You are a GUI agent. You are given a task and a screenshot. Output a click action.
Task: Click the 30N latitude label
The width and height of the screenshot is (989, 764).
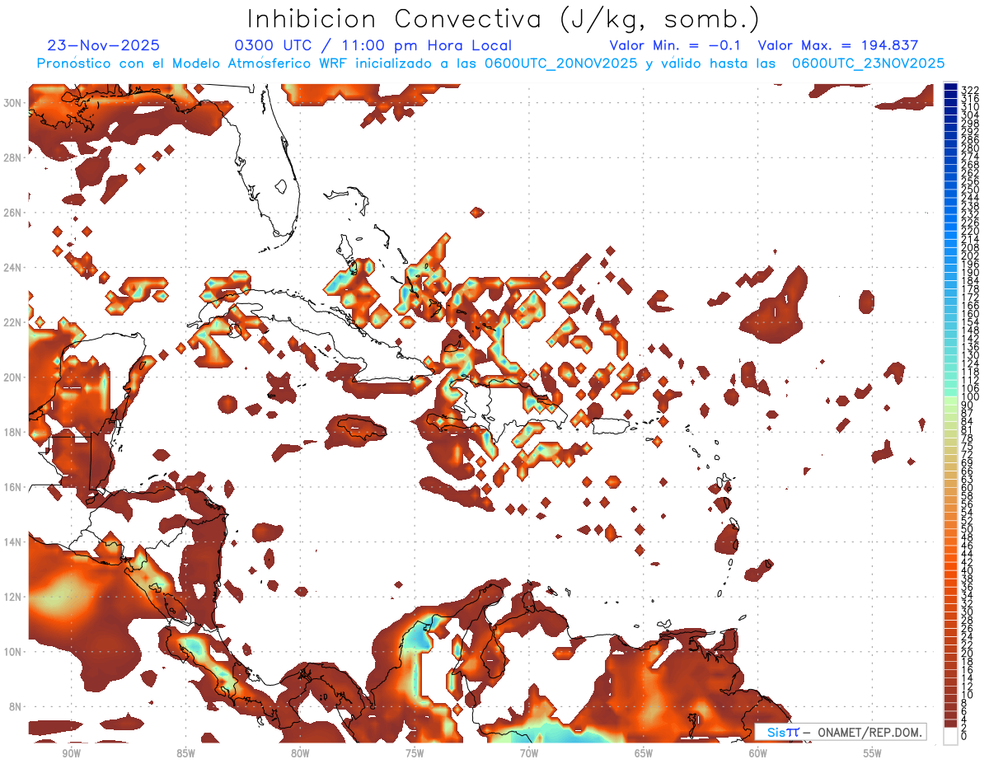(x=14, y=103)
